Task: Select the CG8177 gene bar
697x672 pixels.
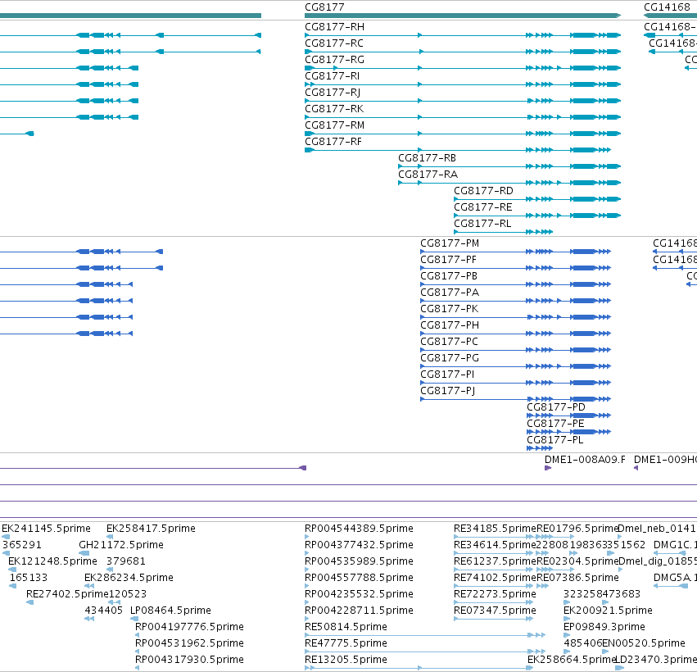Action: coord(463,16)
